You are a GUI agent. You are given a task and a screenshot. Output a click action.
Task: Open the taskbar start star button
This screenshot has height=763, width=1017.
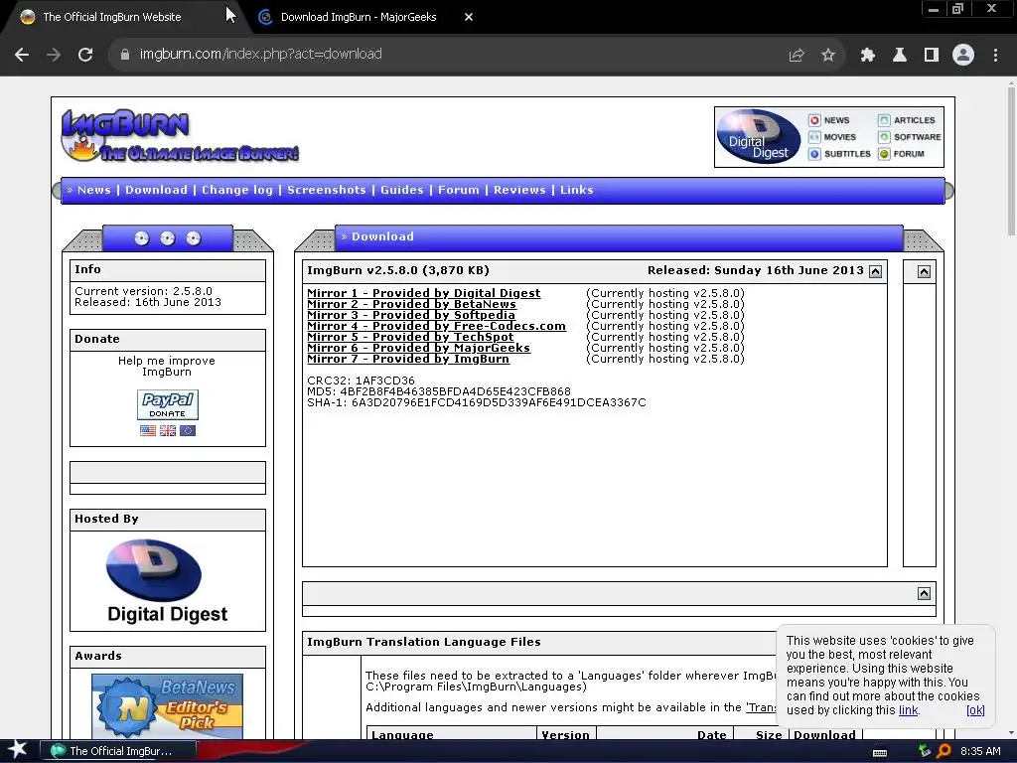(x=18, y=750)
